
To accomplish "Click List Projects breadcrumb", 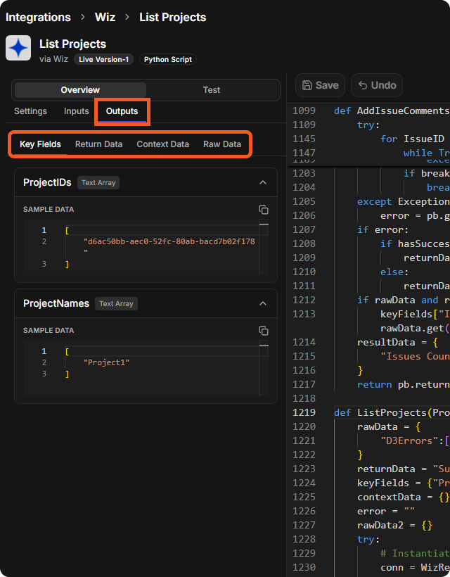I will pyautogui.click(x=173, y=18).
